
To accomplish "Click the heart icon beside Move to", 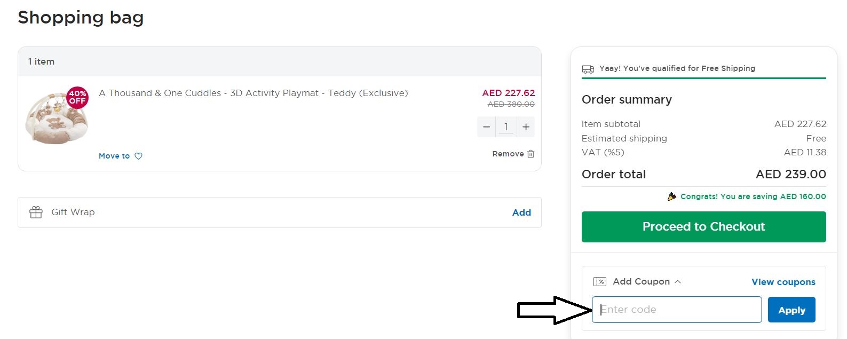I will tap(138, 156).
